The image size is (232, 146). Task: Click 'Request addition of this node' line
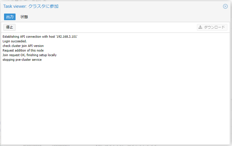23,50
